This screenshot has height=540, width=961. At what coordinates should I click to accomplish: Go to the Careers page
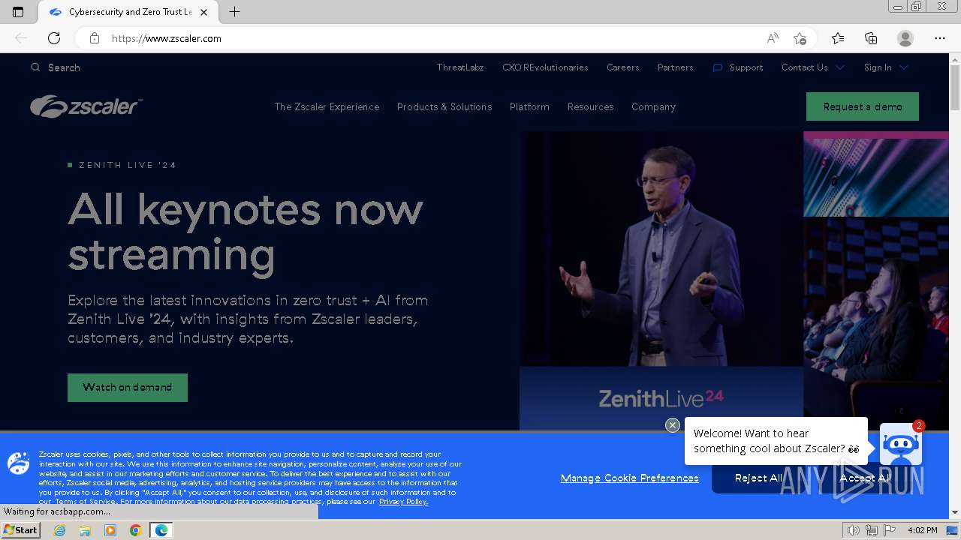623,67
